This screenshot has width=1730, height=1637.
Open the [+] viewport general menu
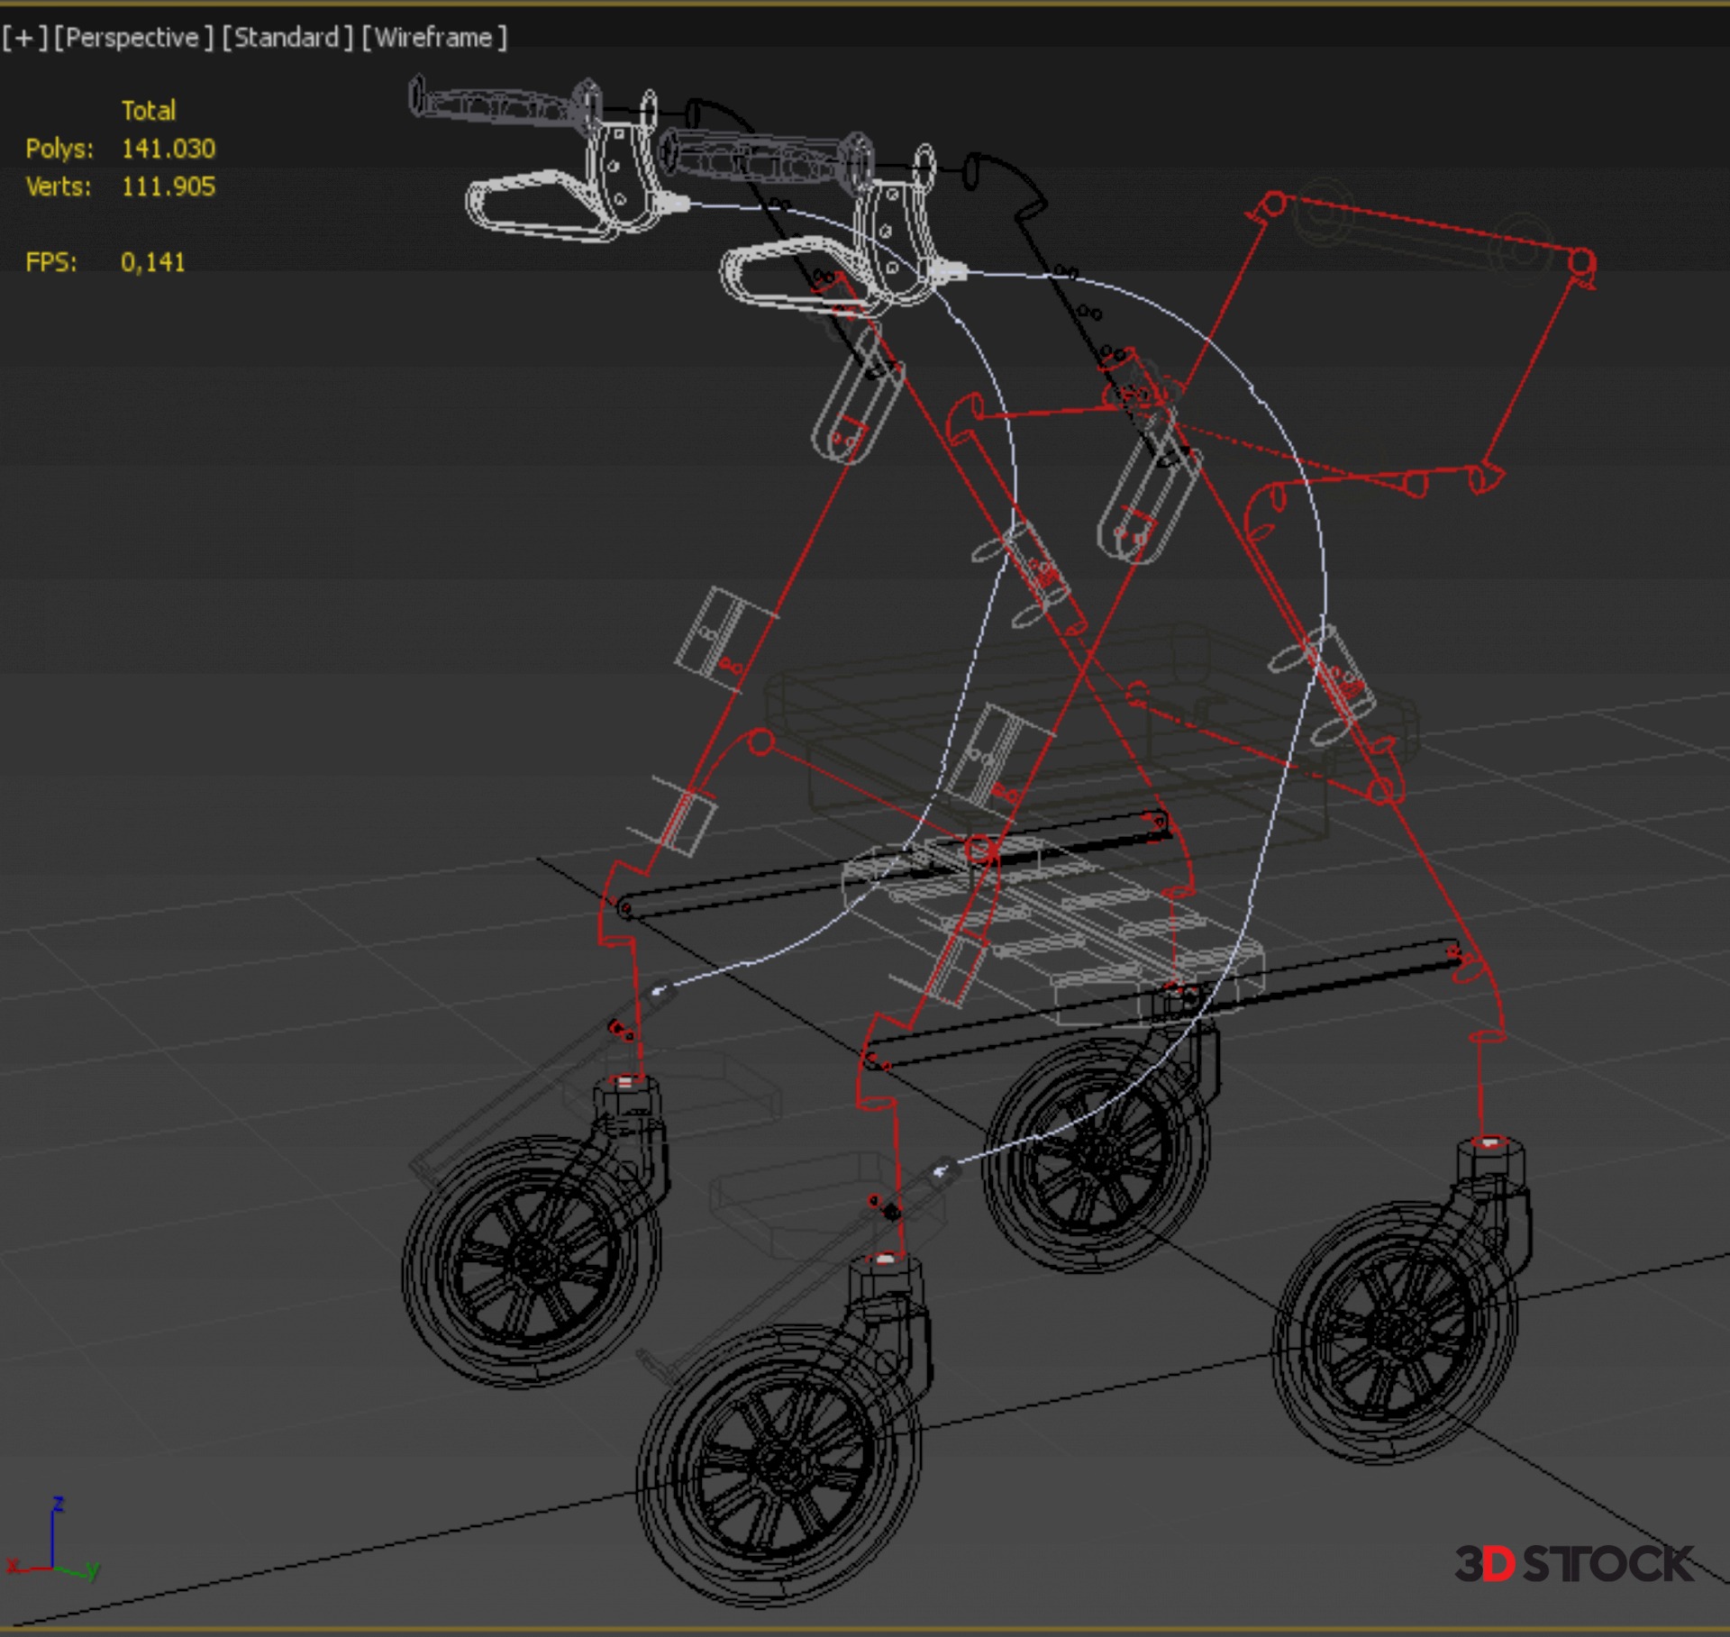tap(23, 38)
